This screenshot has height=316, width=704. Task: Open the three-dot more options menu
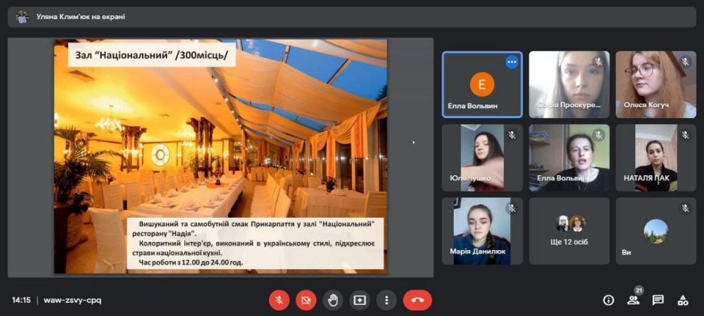click(386, 300)
